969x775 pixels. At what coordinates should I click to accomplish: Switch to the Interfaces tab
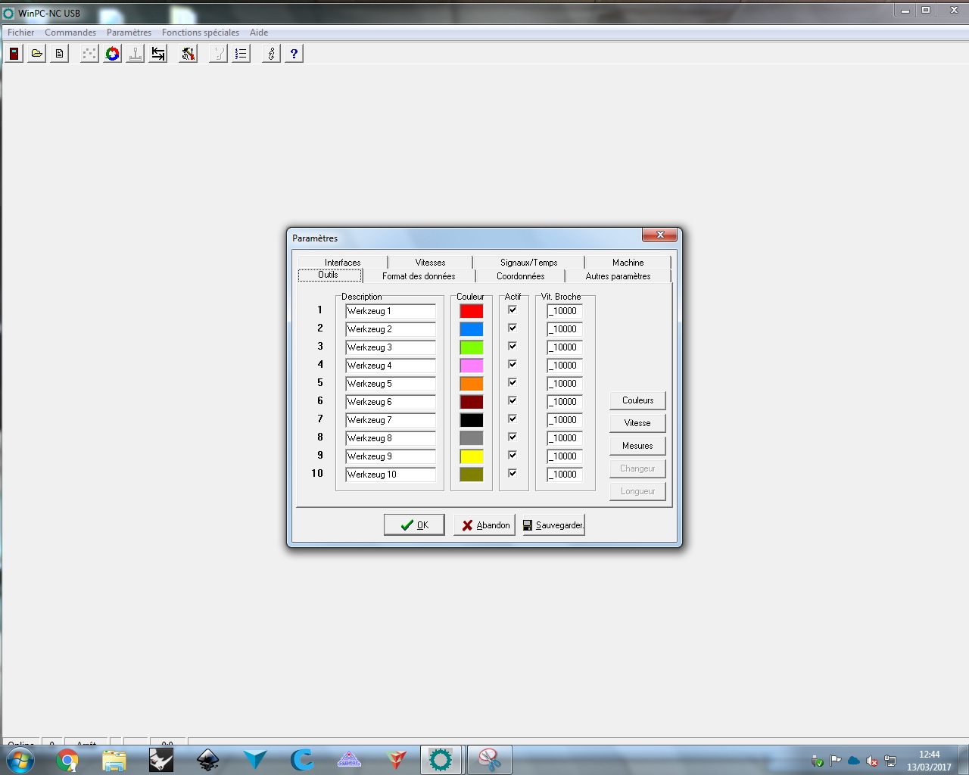point(343,263)
